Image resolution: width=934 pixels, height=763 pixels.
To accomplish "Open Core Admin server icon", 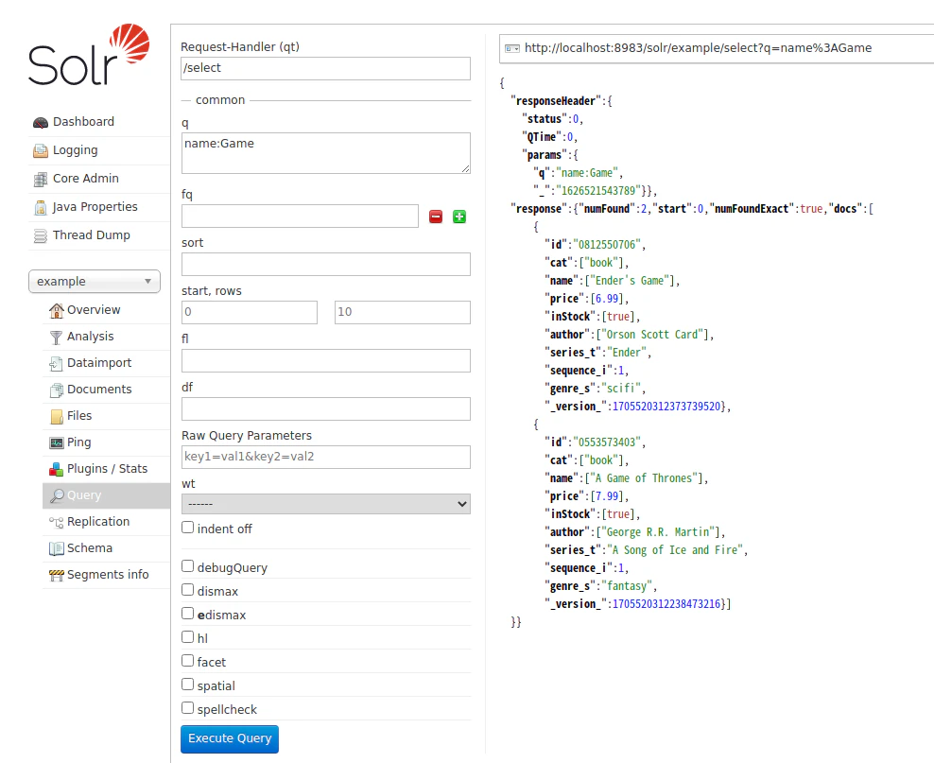I will pyautogui.click(x=41, y=179).
